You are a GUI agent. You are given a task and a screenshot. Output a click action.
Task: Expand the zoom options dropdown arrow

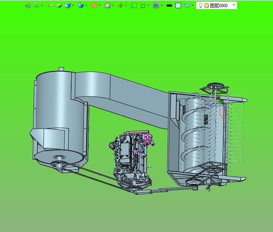click(x=113, y=6)
